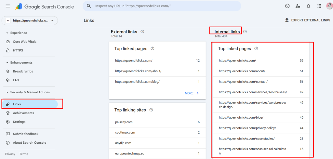
Task: Click the FAQ layers icon
Action: click(x=8, y=80)
